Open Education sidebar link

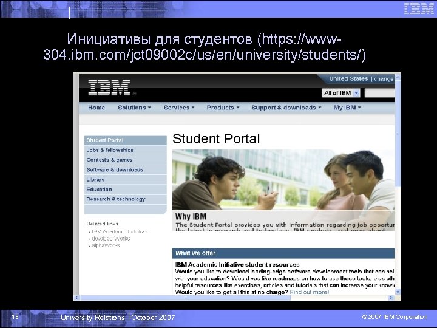(126, 190)
